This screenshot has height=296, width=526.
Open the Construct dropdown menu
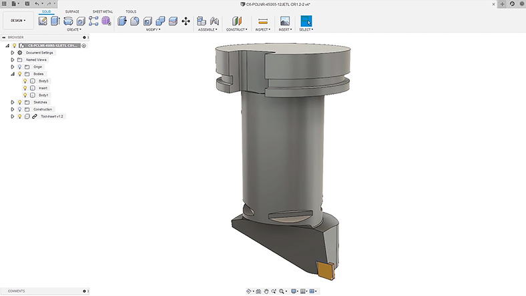pos(237,29)
